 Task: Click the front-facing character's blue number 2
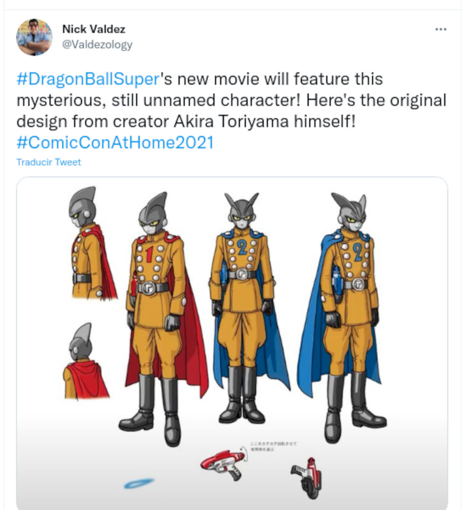click(242, 248)
